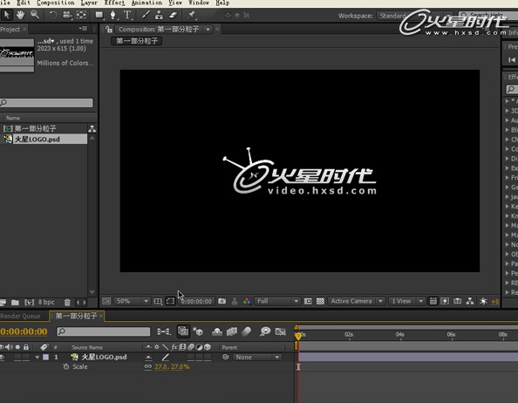Toggle quality switch of 火星LOGO.psd layer
Image resolution: width=518 pixels, height=403 pixels.
(165, 357)
